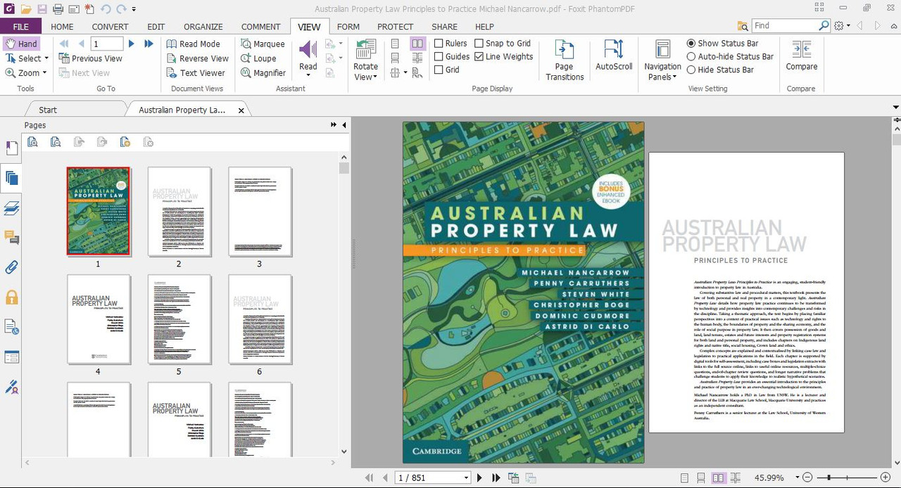Expand the Select tool dropdown
The image size is (901, 488).
pos(46,58)
